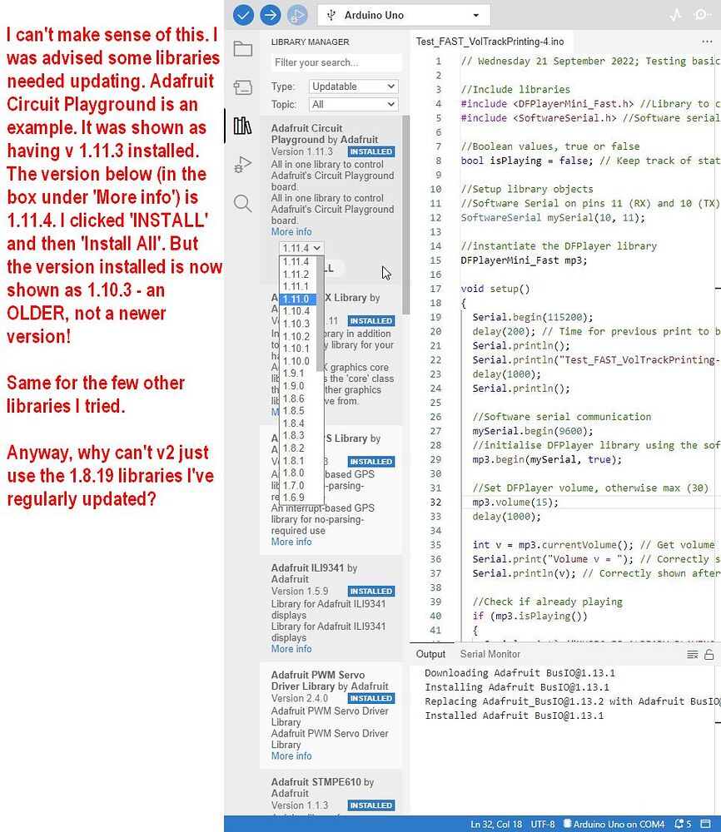Open the Serial Plotter icon

[x=676, y=14]
